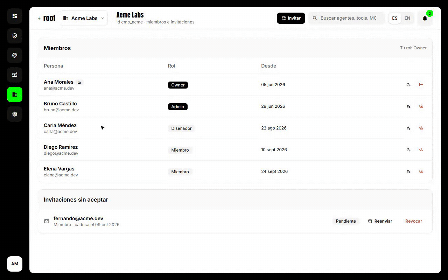The width and height of the screenshot is (448, 280).
Task: Click Miembro badge in Diego Ramírez row
Action: [x=180, y=150]
